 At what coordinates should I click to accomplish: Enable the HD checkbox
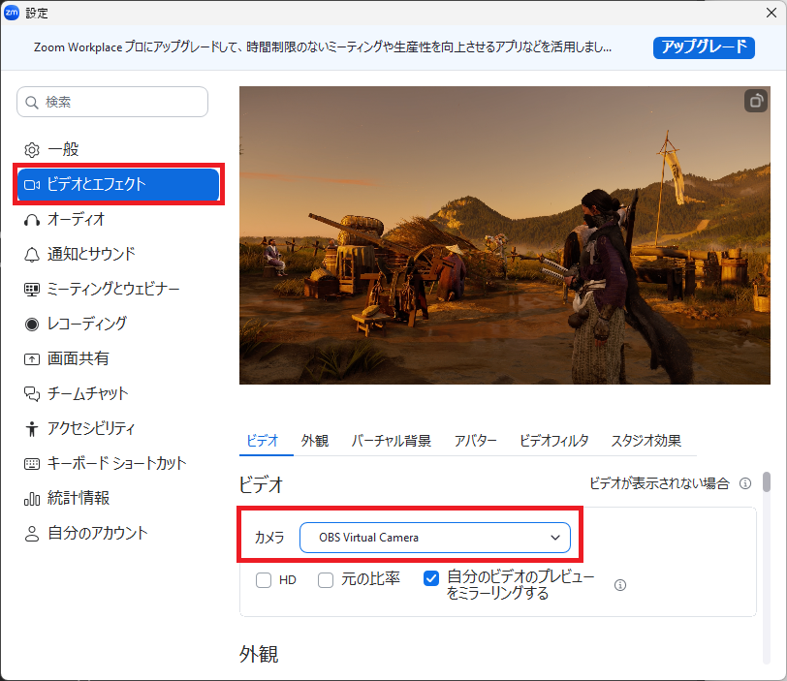pyautogui.click(x=263, y=580)
